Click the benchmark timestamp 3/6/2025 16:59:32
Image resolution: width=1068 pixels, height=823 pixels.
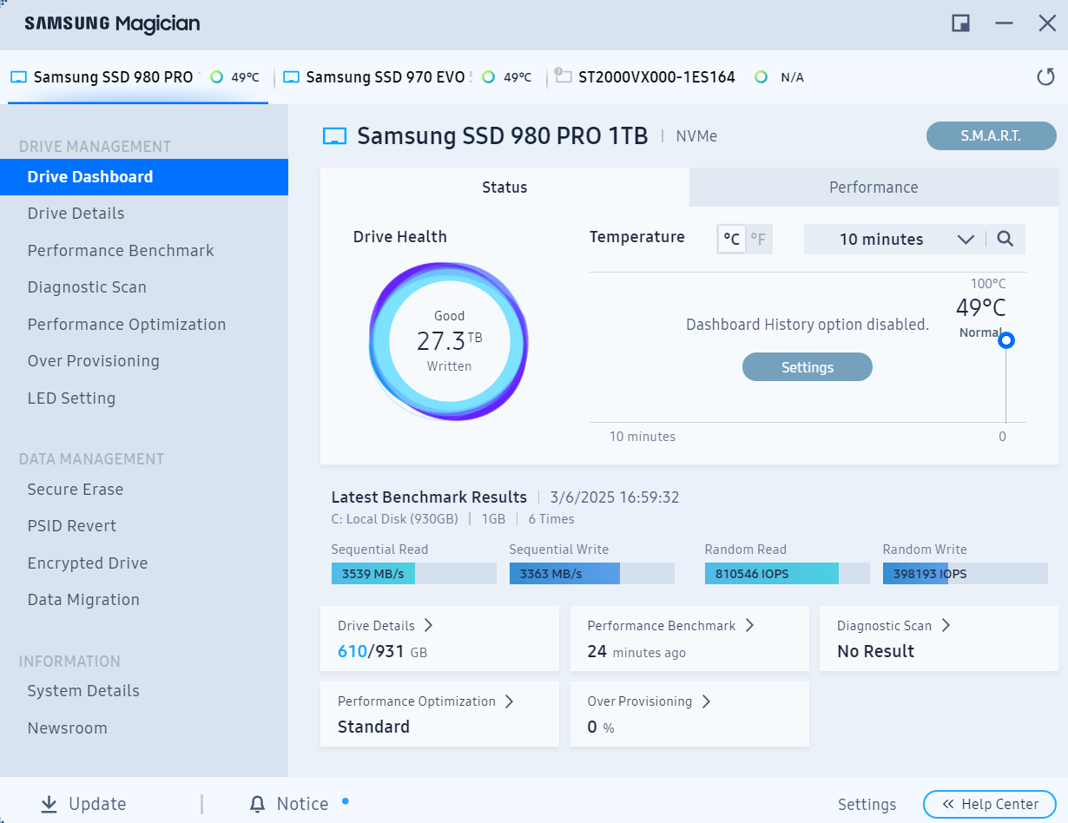coord(615,497)
